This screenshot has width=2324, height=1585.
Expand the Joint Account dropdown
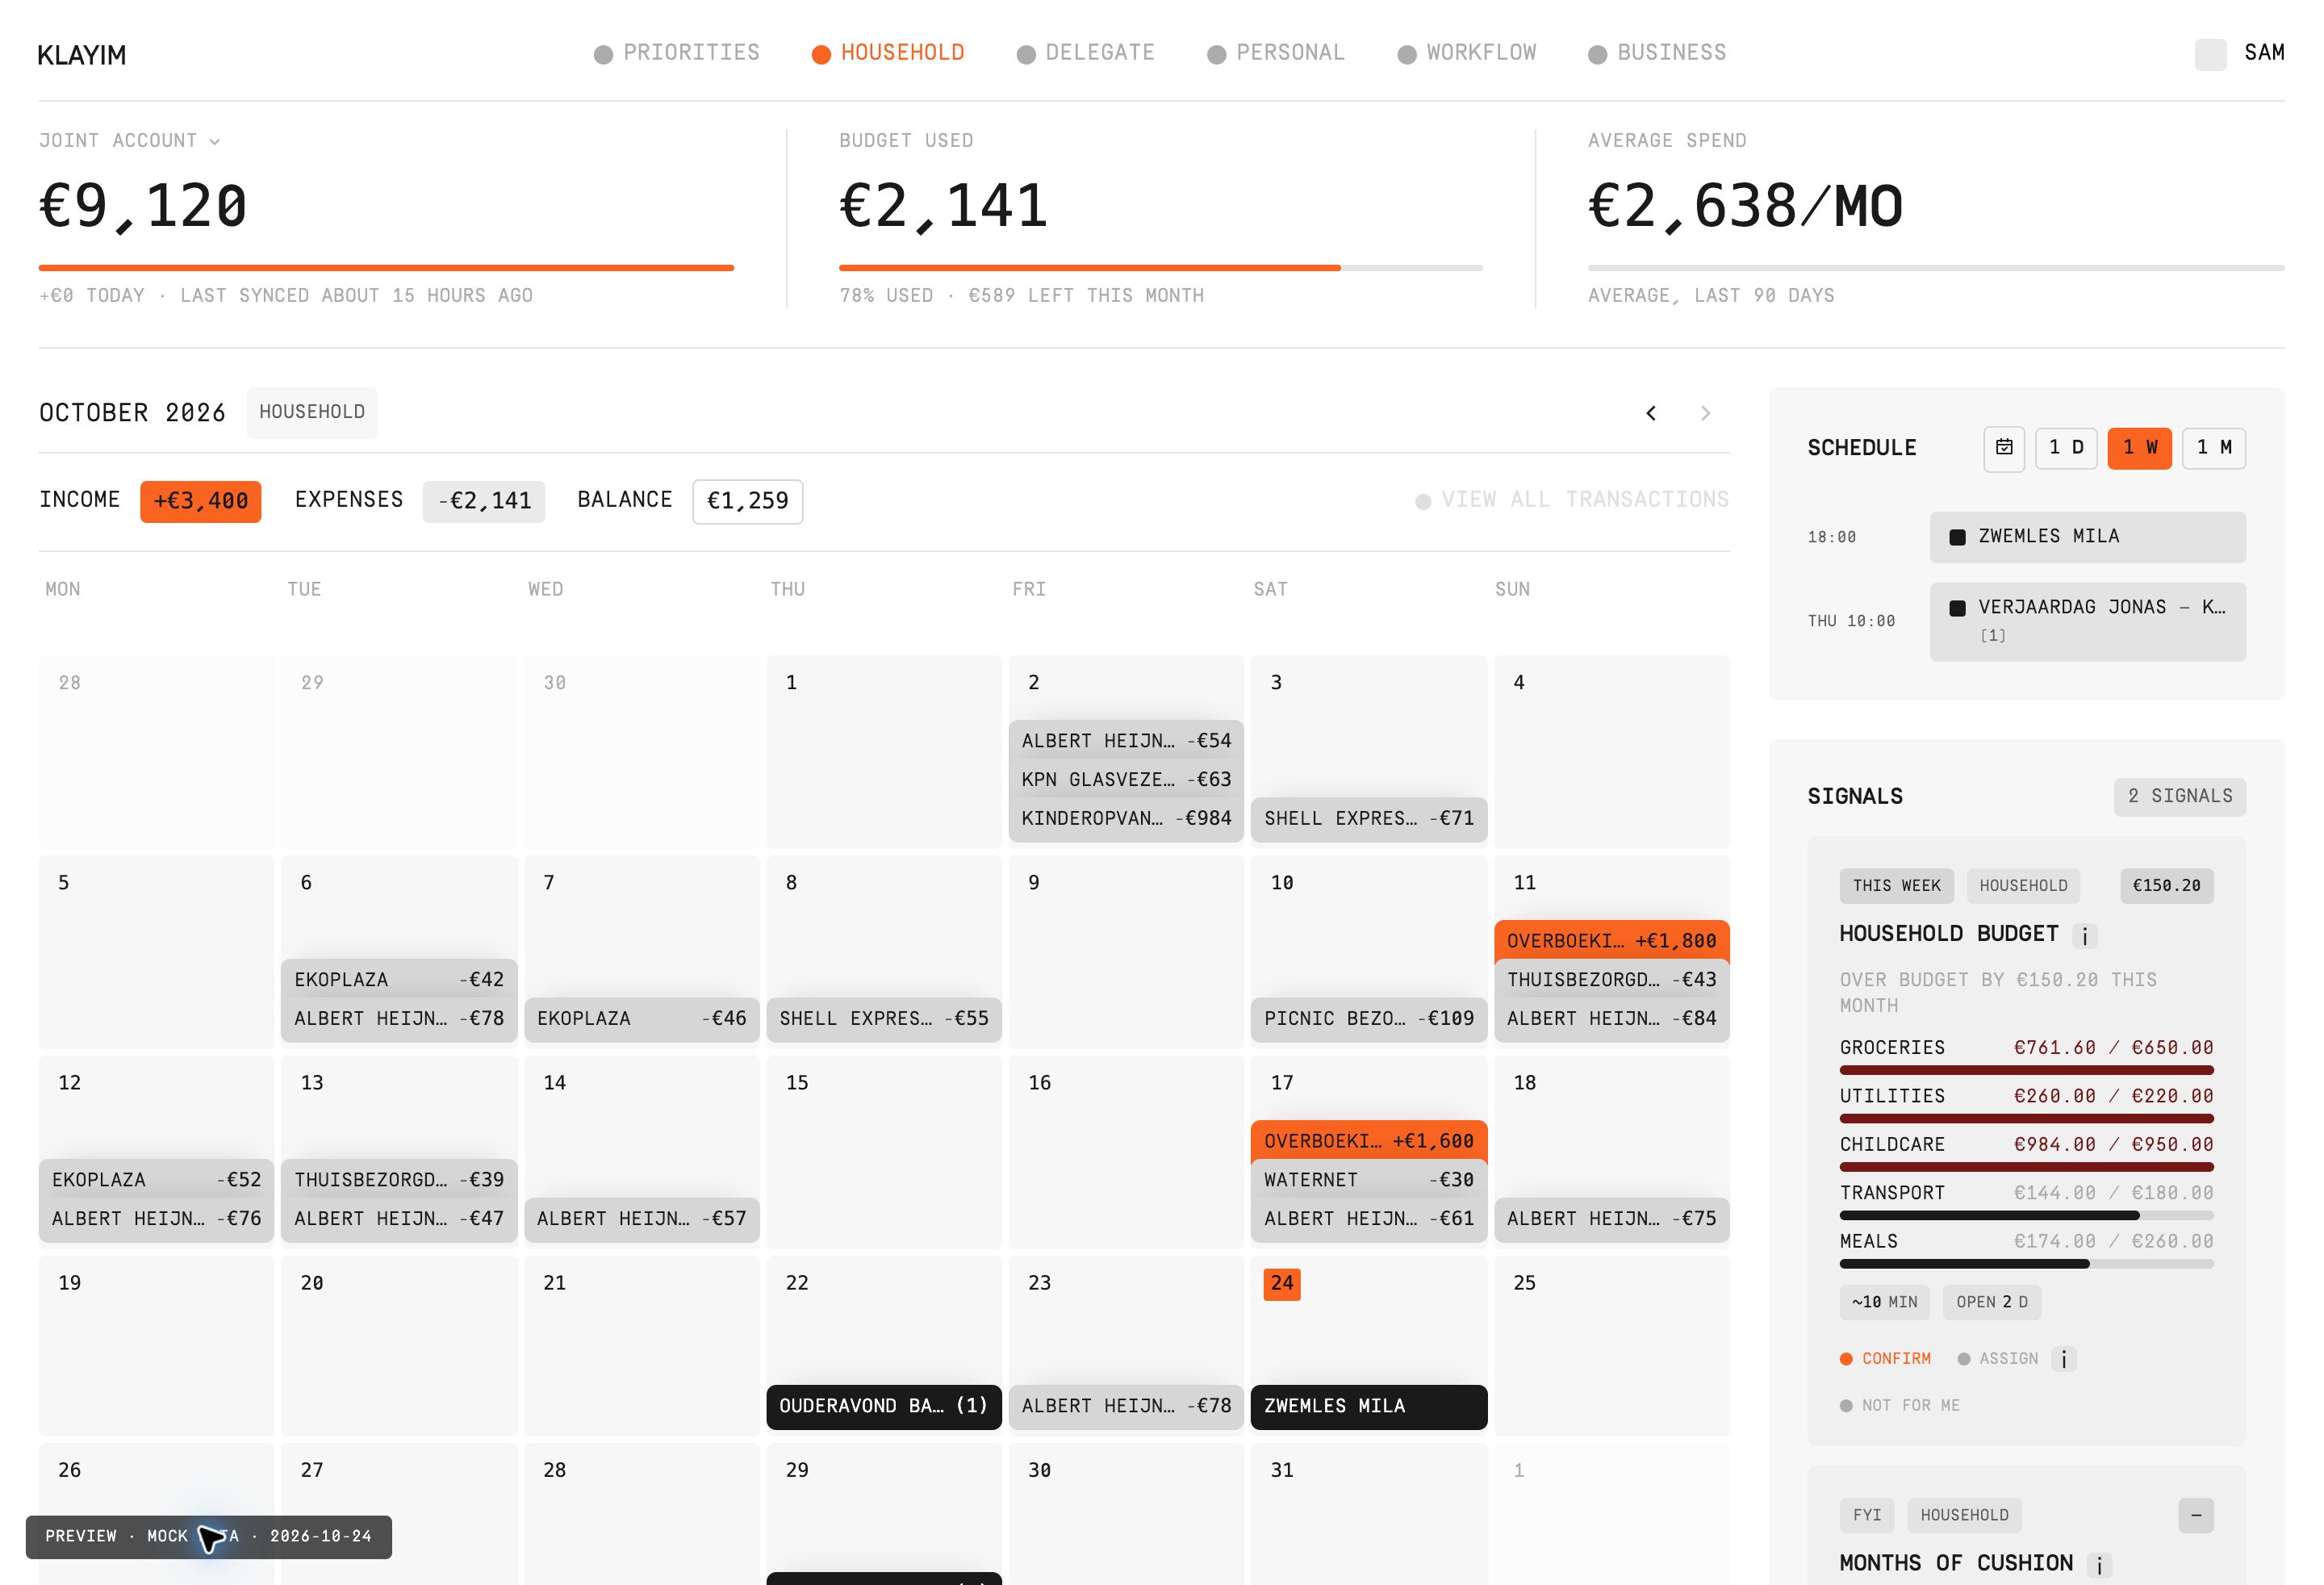click(129, 141)
